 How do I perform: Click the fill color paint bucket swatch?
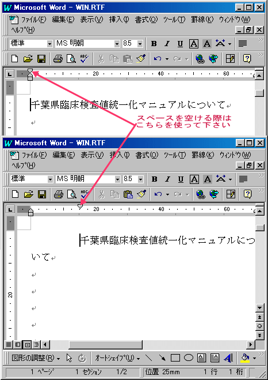(x=245, y=358)
